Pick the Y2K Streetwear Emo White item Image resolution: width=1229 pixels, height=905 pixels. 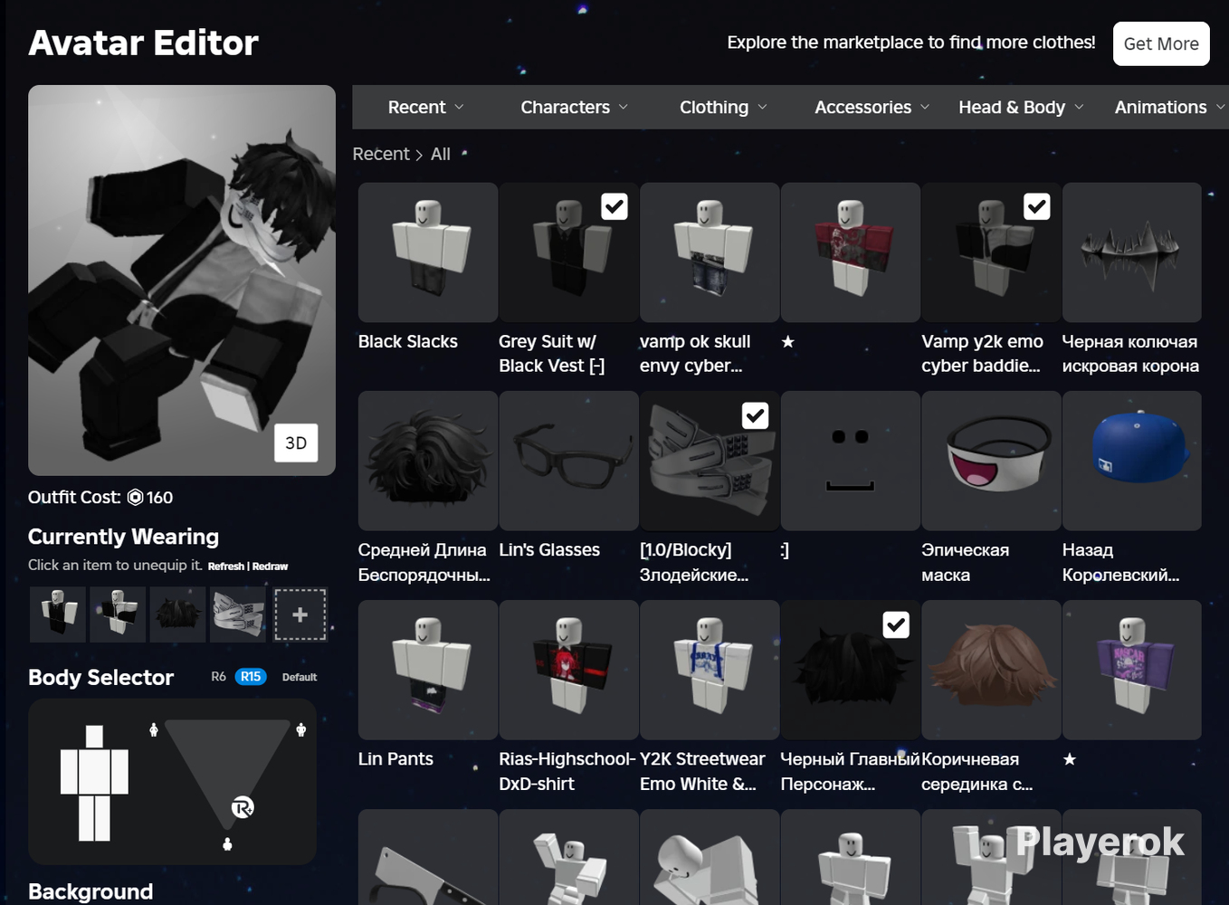tap(710, 670)
